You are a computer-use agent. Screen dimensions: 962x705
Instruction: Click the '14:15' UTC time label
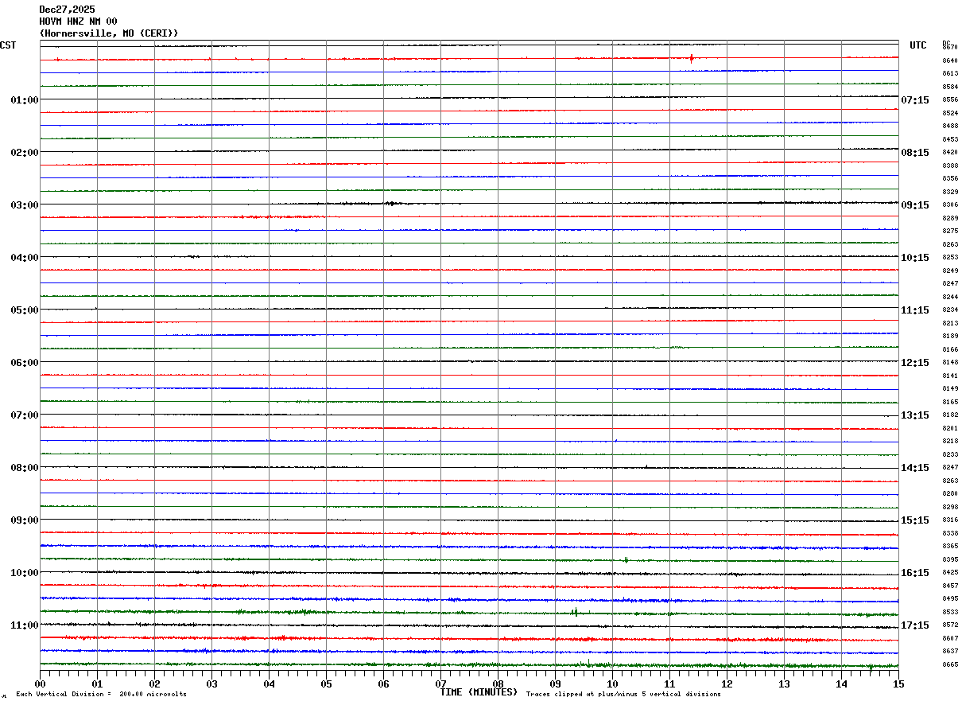click(915, 468)
